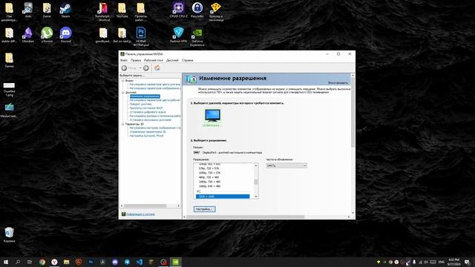This screenshot has width=475, height=267.
Task: Select Просмотр состояния HDCP task
Action: 146,108
